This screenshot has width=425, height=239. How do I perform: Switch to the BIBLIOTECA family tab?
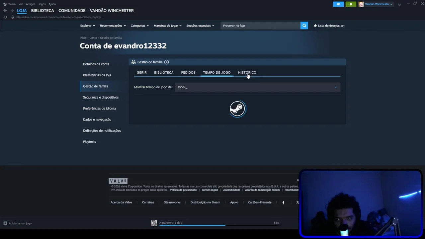tap(164, 72)
